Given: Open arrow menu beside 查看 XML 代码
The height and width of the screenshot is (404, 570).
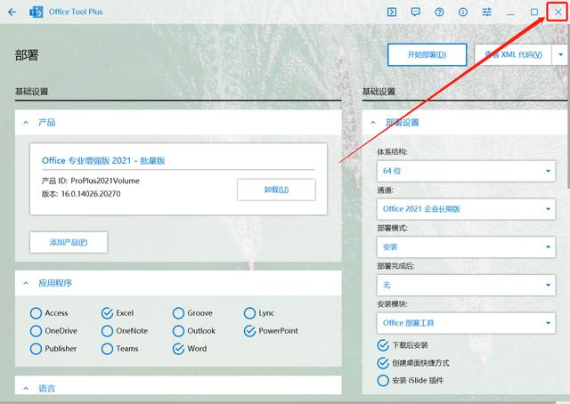Looking at the screenshot, I should [560, 55].
